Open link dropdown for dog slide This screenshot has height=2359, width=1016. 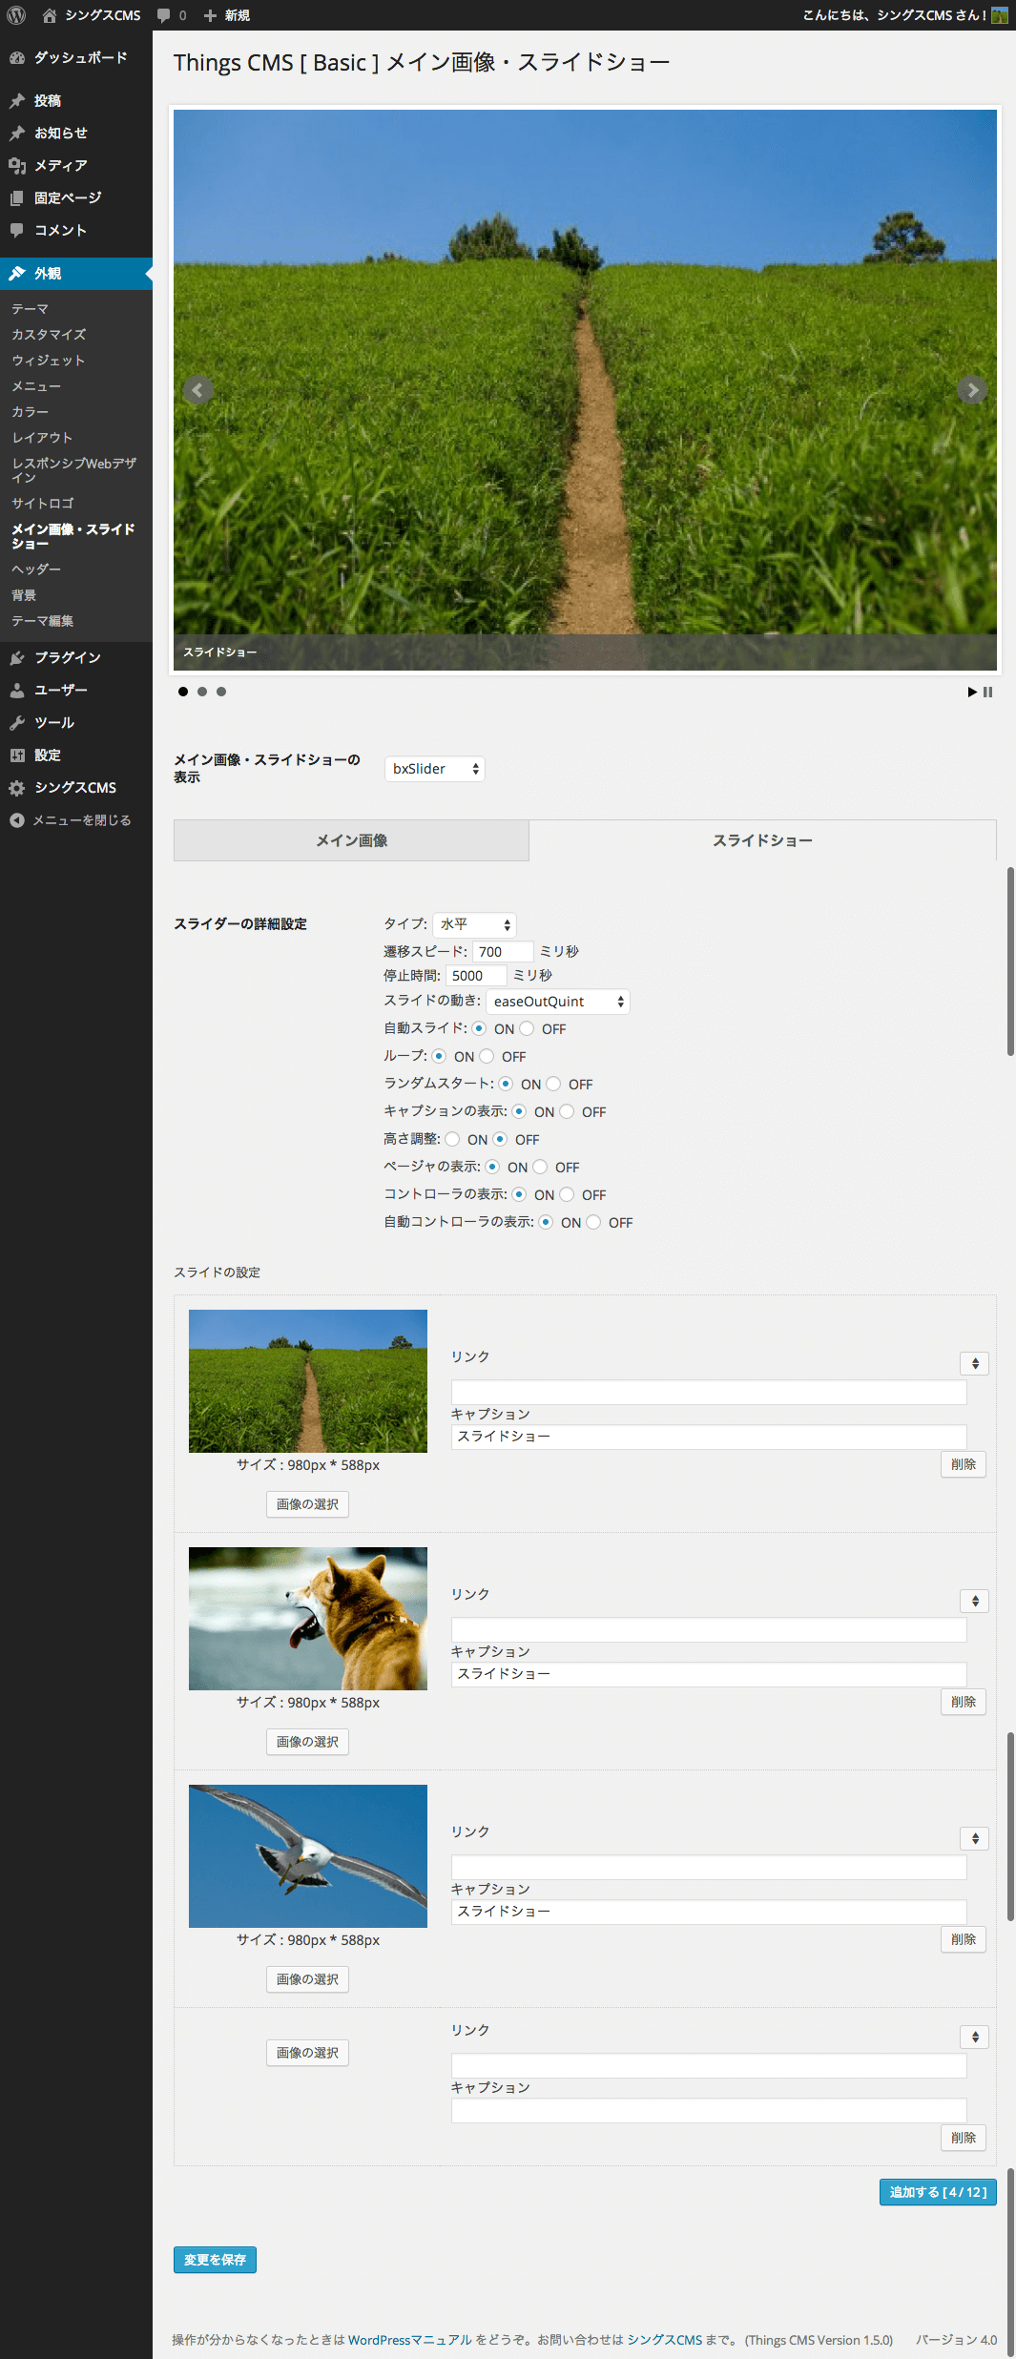tap(974, 1601)
